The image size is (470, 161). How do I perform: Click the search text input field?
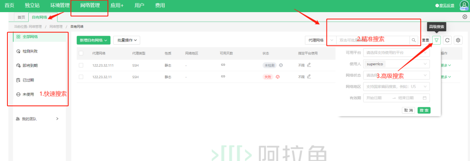373,40
